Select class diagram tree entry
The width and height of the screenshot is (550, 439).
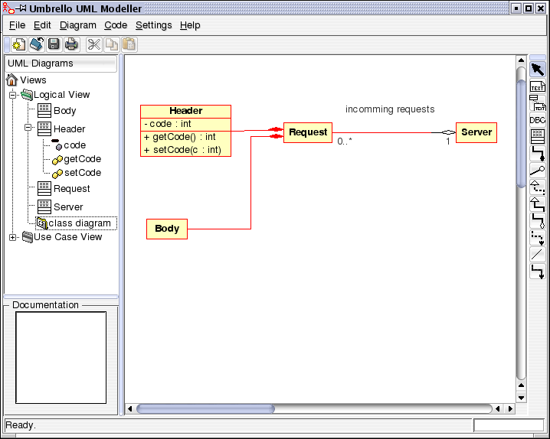click(79, 223)
